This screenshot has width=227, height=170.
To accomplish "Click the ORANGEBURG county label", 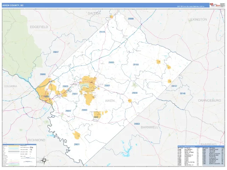I will 210,101.
